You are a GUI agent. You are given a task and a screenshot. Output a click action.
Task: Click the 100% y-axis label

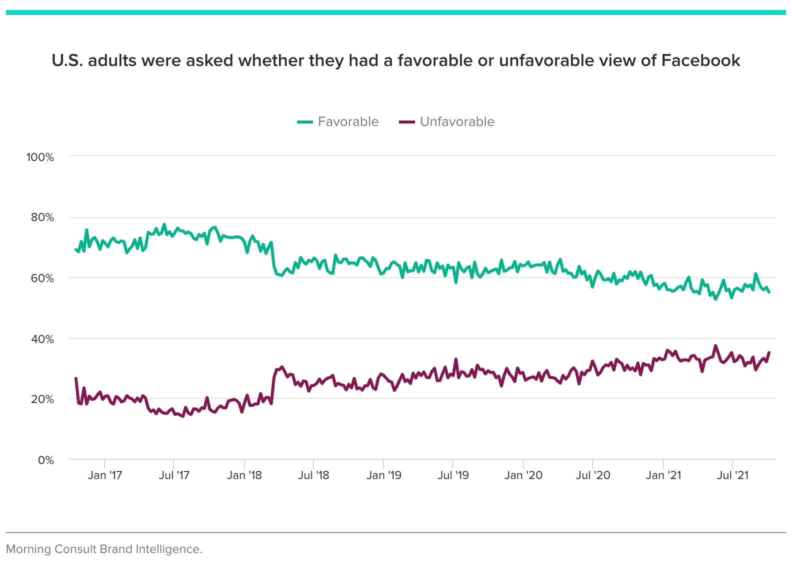[x=40, y=157]
